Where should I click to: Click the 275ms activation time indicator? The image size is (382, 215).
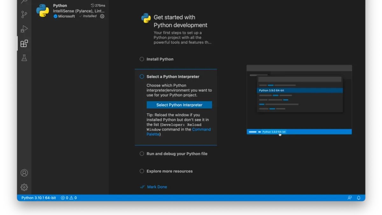tap(98, 5)
